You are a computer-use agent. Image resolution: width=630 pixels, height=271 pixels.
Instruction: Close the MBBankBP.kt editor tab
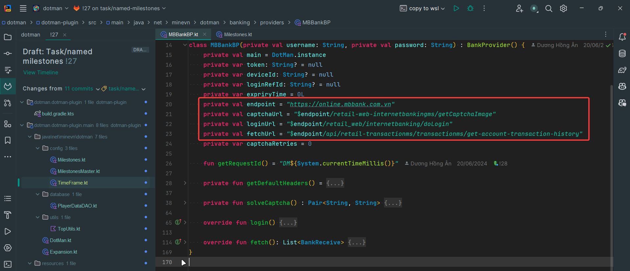(x=205, y=35)
